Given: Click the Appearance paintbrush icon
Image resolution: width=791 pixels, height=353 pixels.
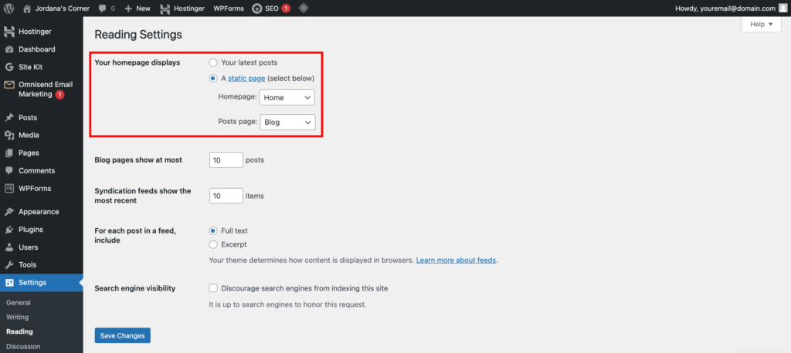Looking at the screenshot, I should [x=9, y=212].
